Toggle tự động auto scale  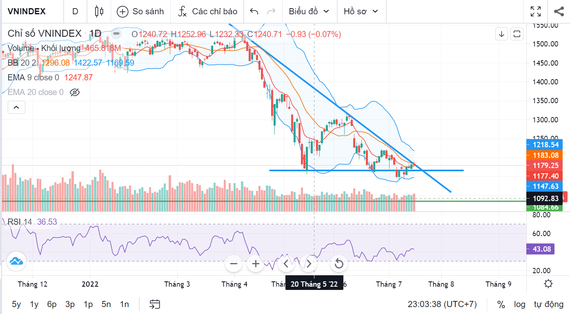[549, 304]
